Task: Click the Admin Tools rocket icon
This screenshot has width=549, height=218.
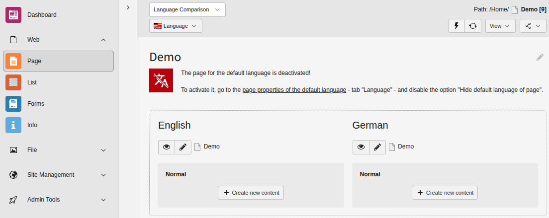Action: 13,200
